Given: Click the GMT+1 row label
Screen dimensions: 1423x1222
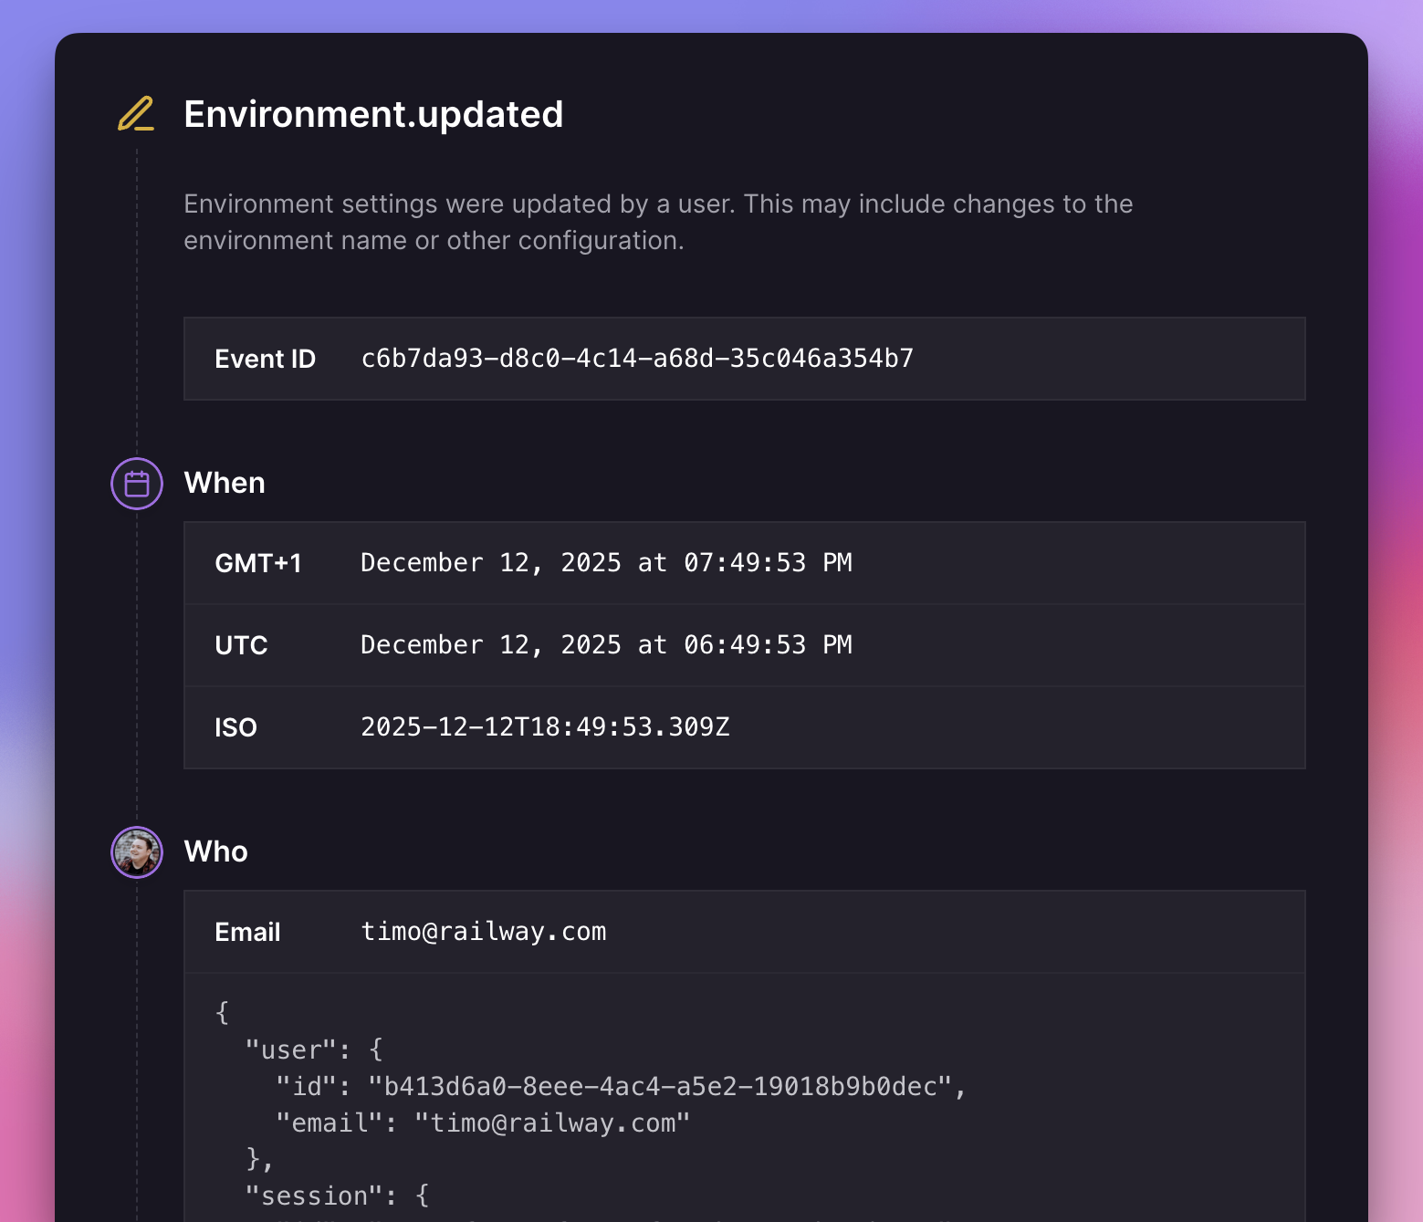Looking at the screenshot, I should (257, 564).
